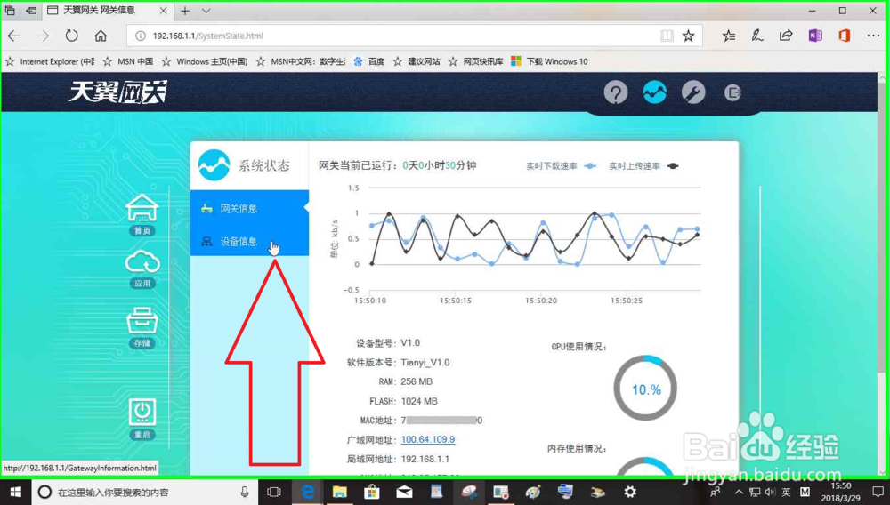Open the Windows Start button

15,492
